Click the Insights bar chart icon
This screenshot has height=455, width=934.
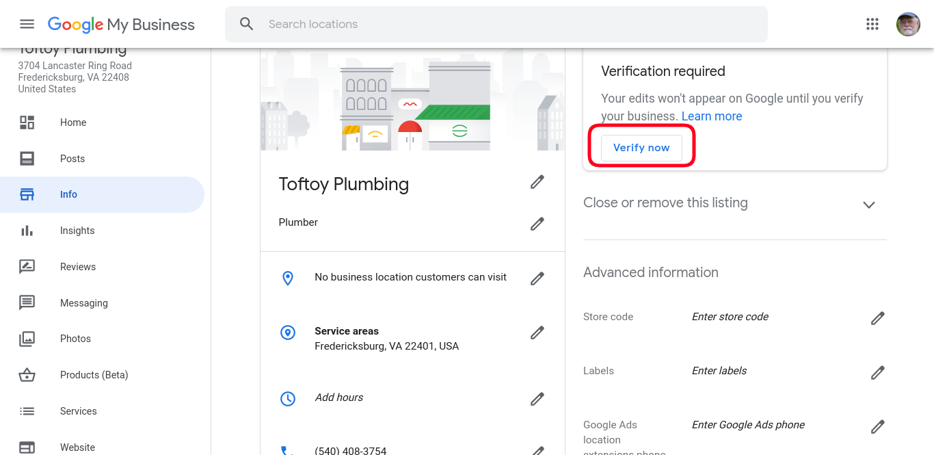point(27,231)
